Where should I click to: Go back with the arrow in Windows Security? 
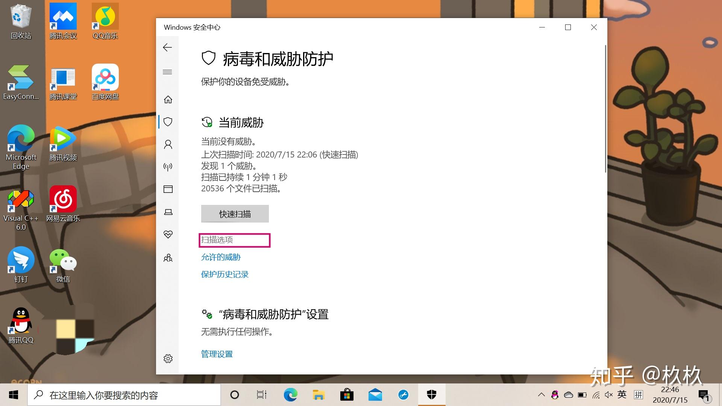(167, 47)
